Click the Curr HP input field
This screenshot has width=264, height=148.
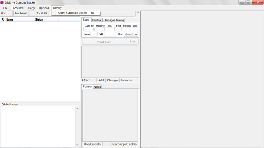coord(88,29)
